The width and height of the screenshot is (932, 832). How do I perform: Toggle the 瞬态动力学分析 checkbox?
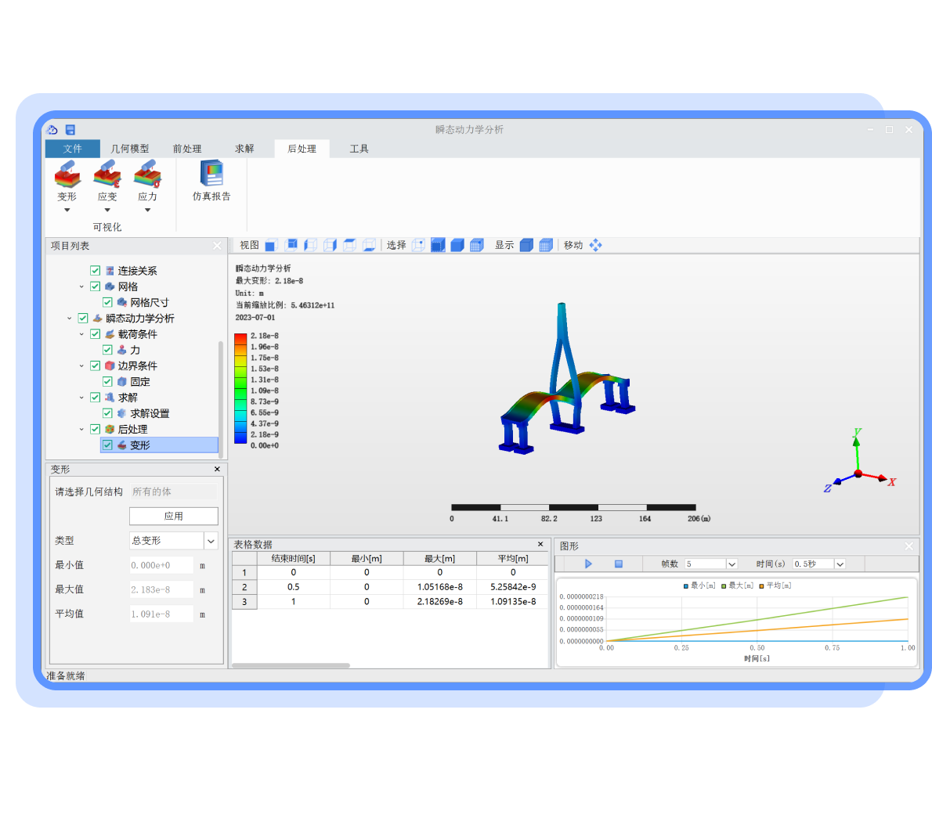(x=83, y=319)
